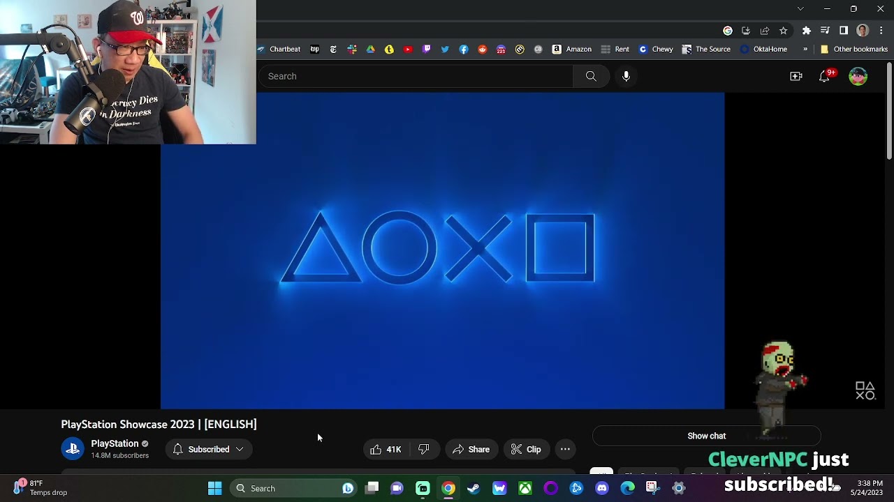Open the Twitch bookmark icon
Screen dimensions: 894x502
426,50
